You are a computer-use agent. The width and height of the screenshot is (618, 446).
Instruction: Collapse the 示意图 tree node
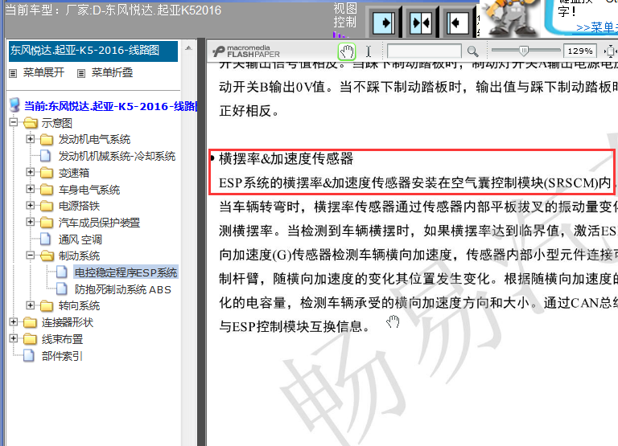click(x=14, y=122)
